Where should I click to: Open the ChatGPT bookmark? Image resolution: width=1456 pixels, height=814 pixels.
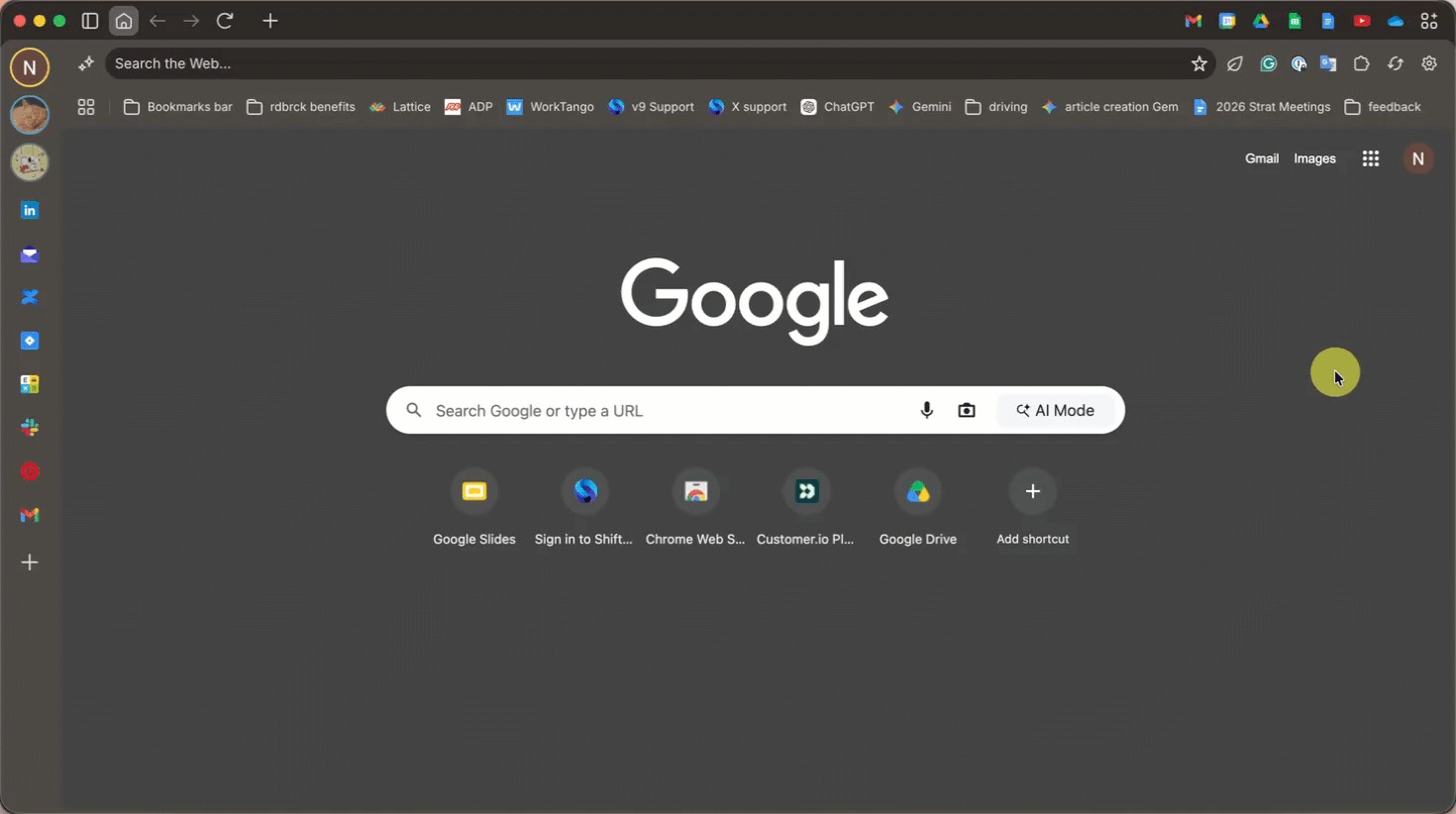[x=837, y=107]
